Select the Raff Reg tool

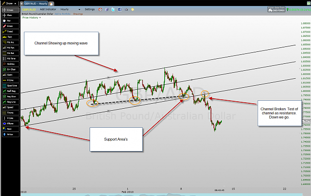(x=11, y=91)
